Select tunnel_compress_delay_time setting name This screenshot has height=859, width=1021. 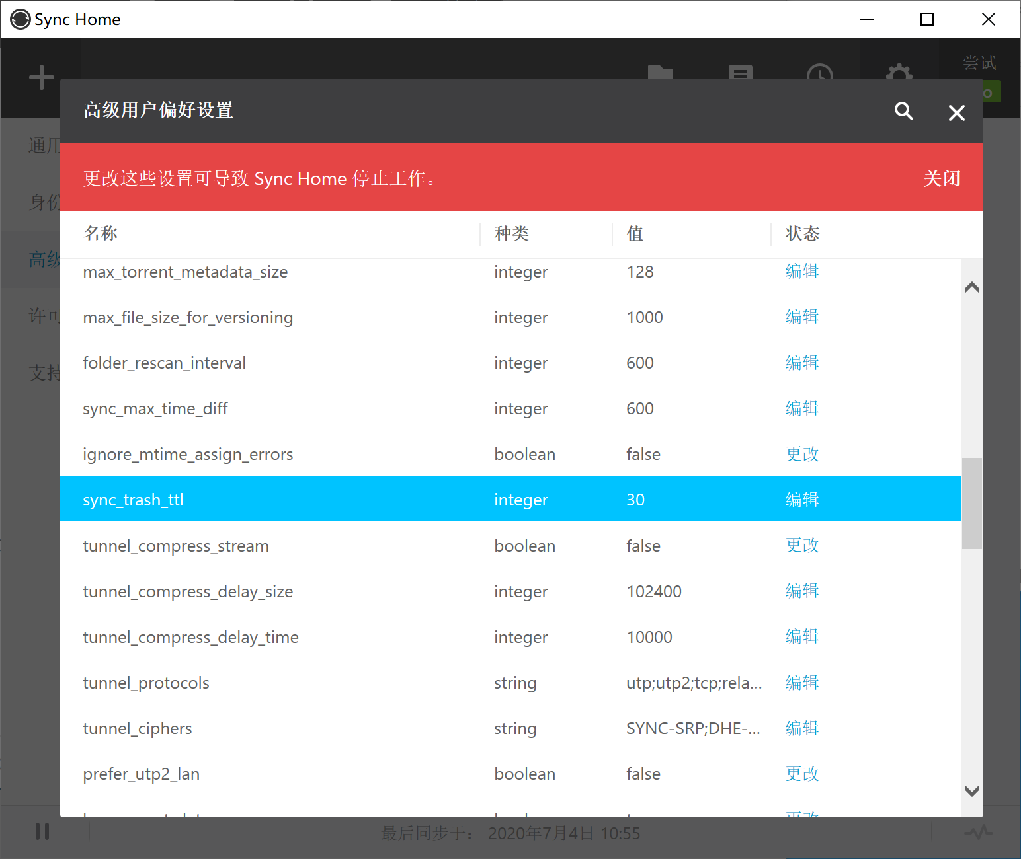click(190, 637)
